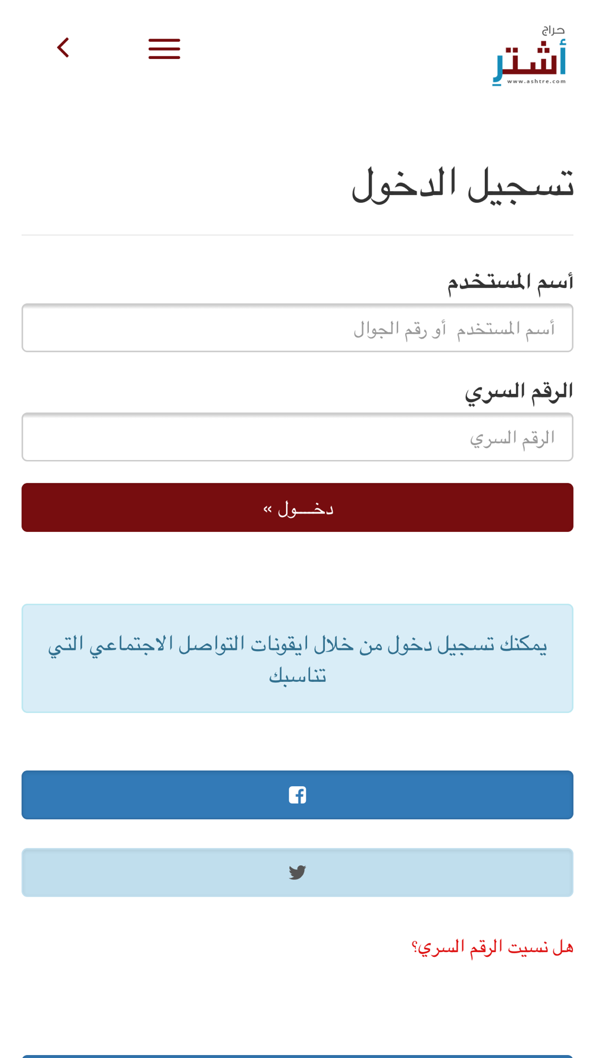Submit with the دخـــول login button
Viewport: 595px width, 1058px height.
pyautogui.click(x=297, y=508)
